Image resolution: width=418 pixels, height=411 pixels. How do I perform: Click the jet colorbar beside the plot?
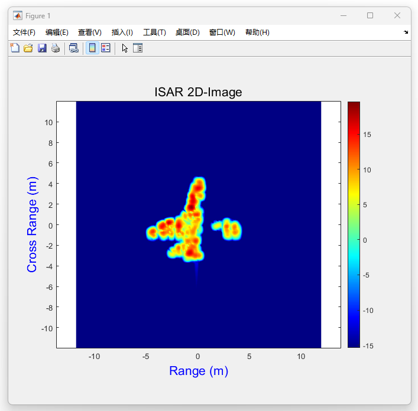(x=354, y=224)
